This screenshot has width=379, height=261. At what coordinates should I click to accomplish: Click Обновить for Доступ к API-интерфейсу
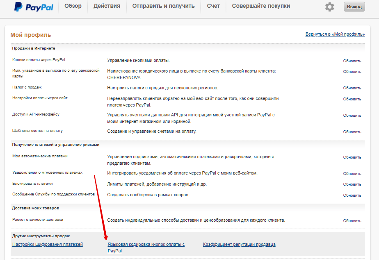tap(352, 116)
